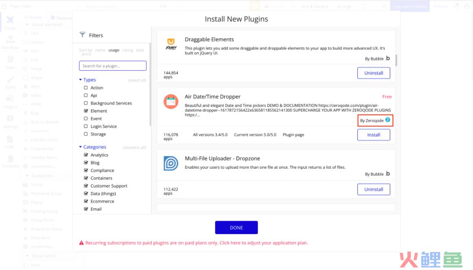This screenshot has width=473, height=270.
Task: Click deselect all for Categories
Action: (134, 148)
